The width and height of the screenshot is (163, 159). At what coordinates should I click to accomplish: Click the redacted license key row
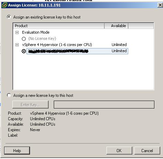tap(77, 51)
